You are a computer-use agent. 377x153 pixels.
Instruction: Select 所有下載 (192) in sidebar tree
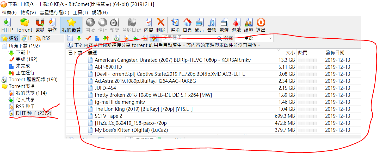coord(21,46)
